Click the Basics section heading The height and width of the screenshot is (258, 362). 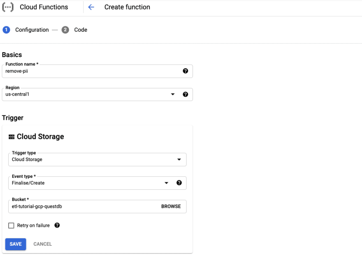tap(12, 55)
